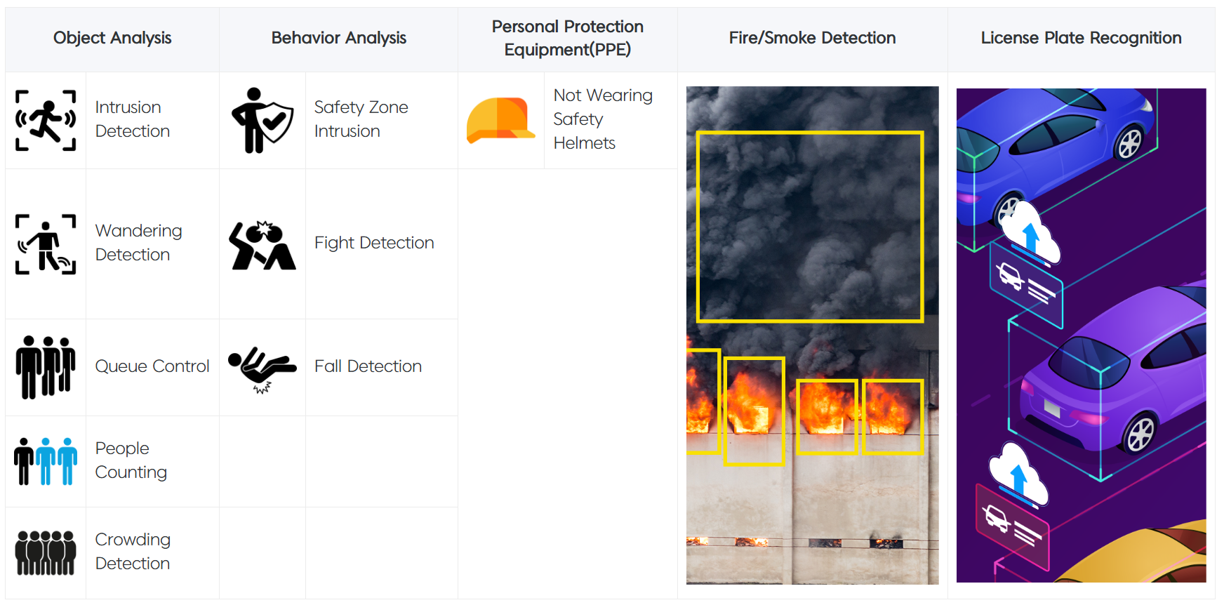The image size is (1224, 605).
Task: Select the Fight Detection icon
Action: pos(262,245)
